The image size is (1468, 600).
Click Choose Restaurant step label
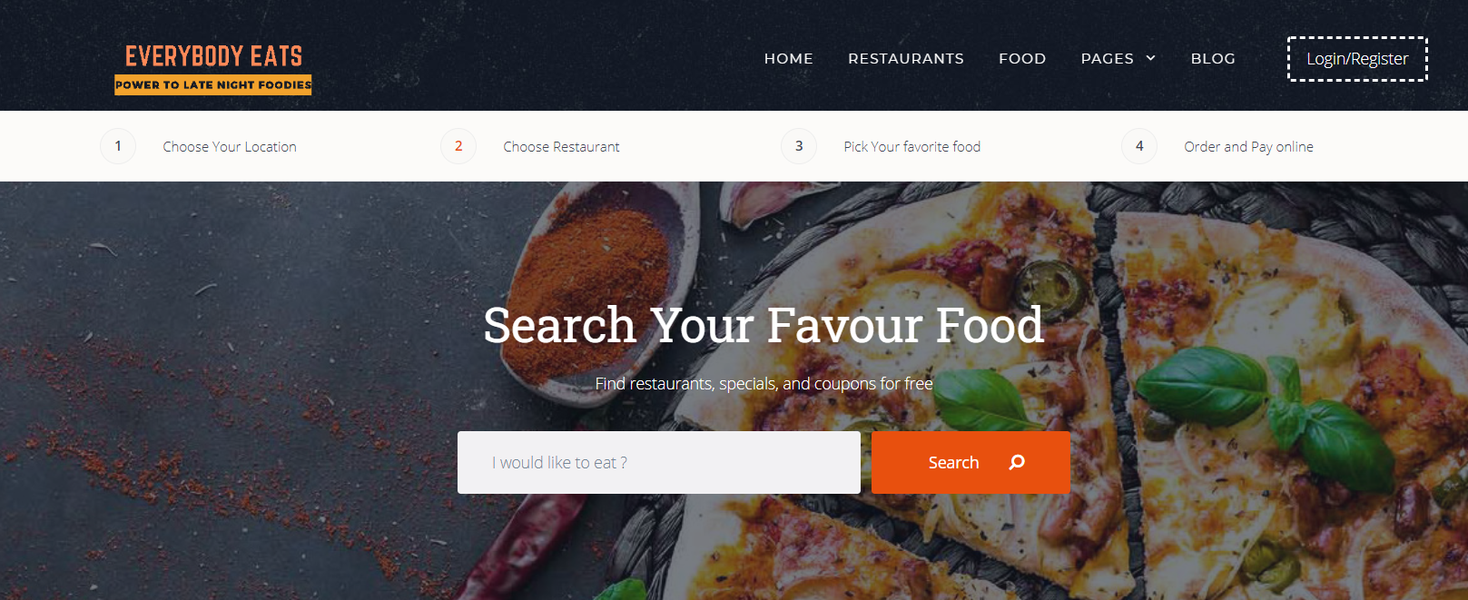point(561,146)
